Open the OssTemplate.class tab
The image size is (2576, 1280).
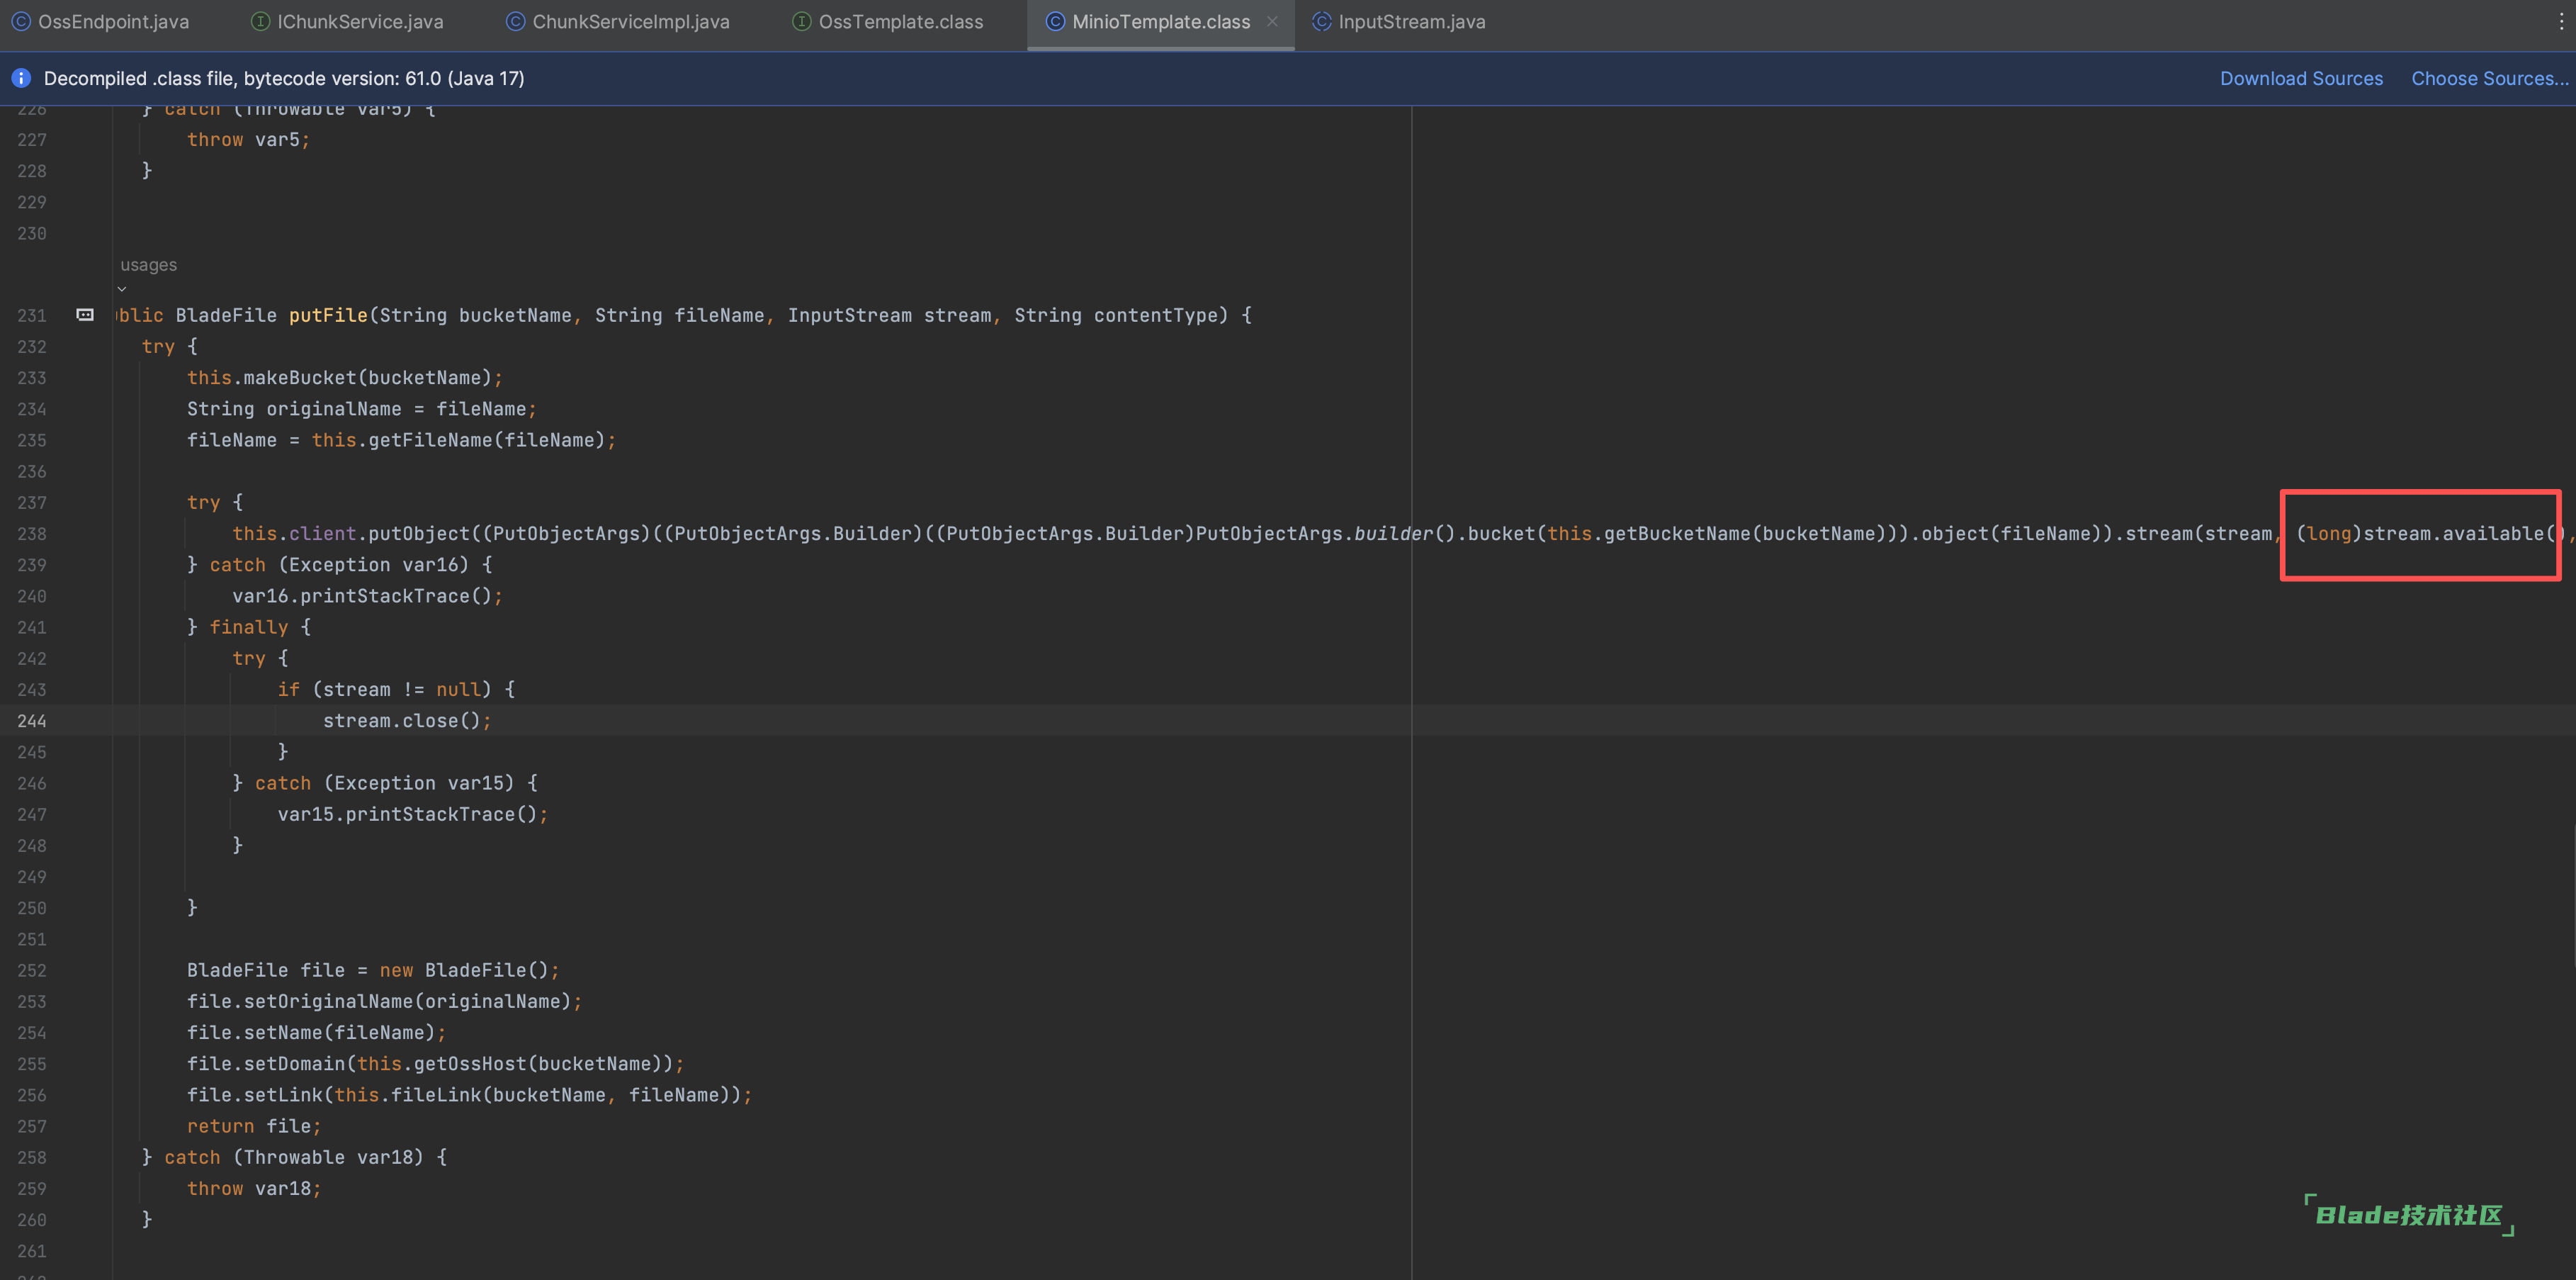(x=888, y=22)
